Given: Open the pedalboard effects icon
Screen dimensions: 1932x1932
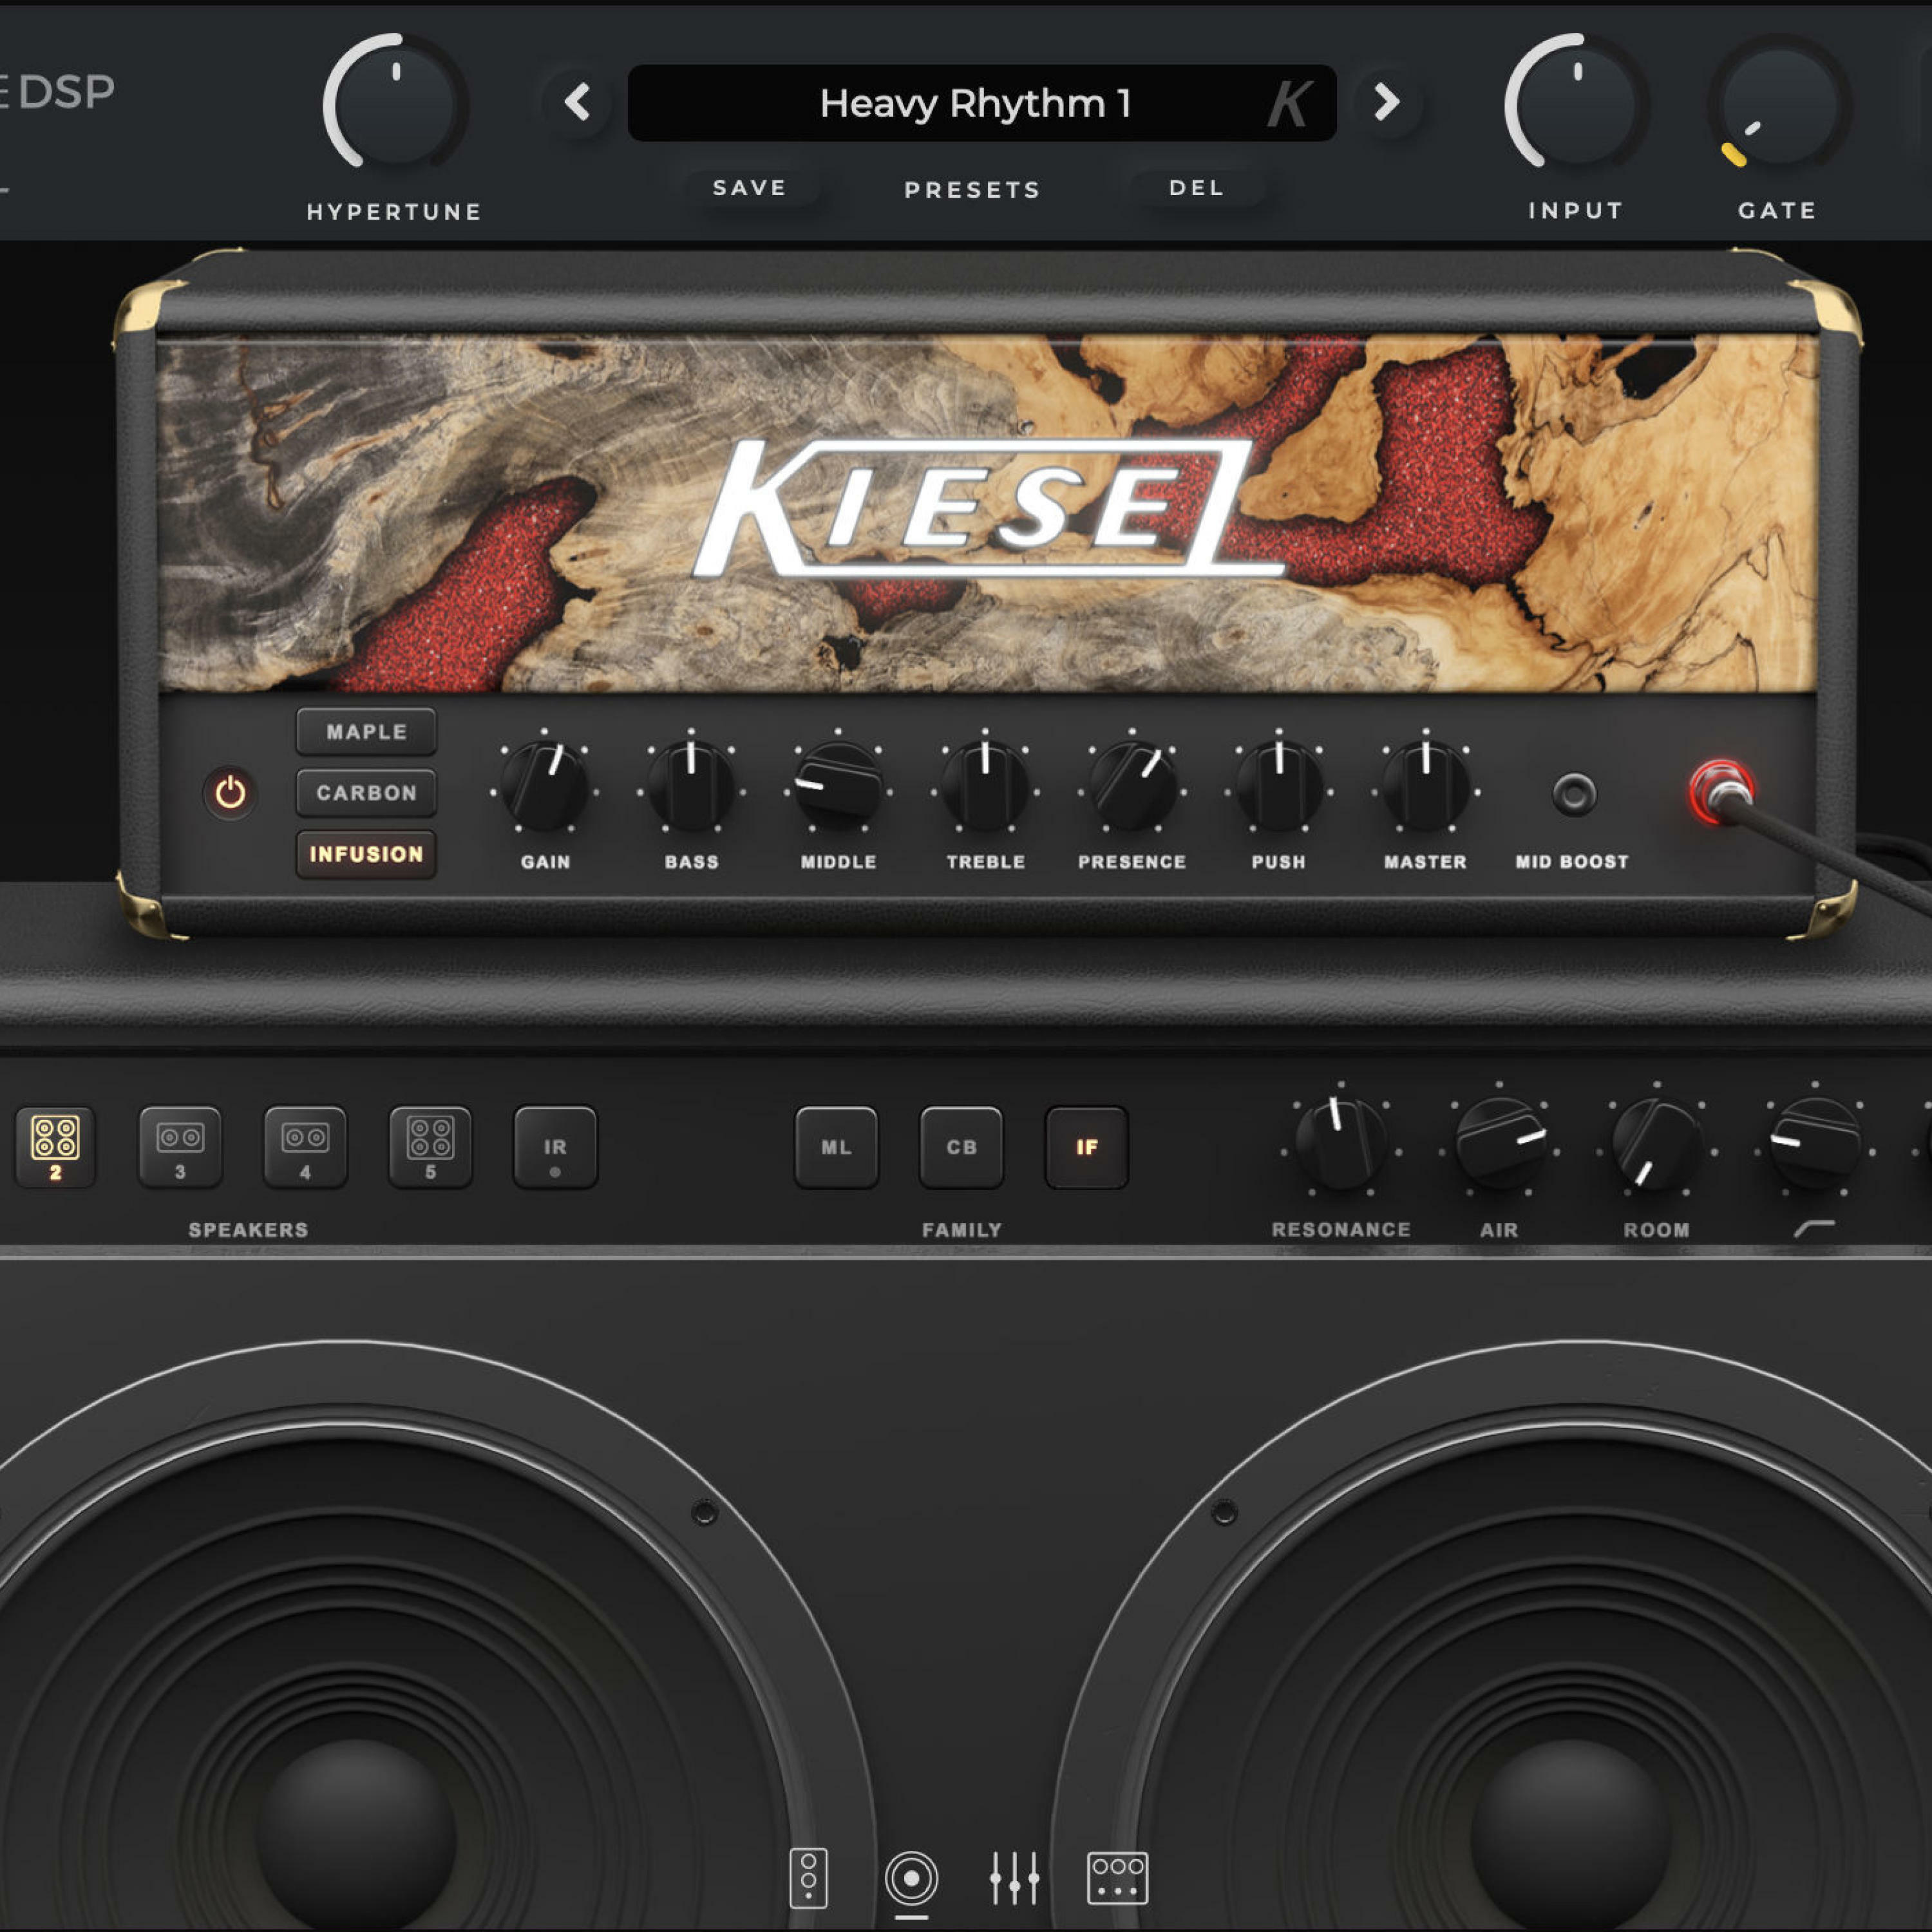Looking at the screenshot, I should pos(1117,1877).
